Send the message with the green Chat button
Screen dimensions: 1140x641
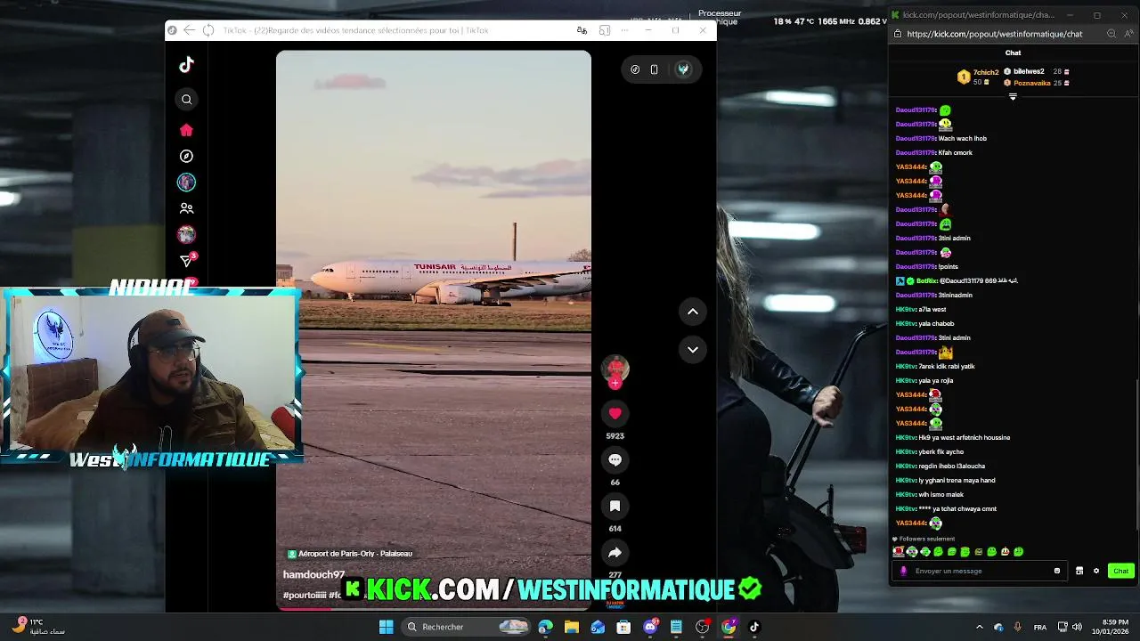1120,571
